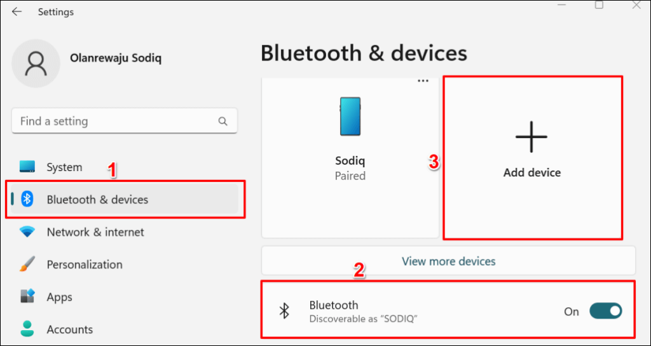Click the Personalization paintbrush icon
This screenshot has height=346, width=651.
(27, 265)
